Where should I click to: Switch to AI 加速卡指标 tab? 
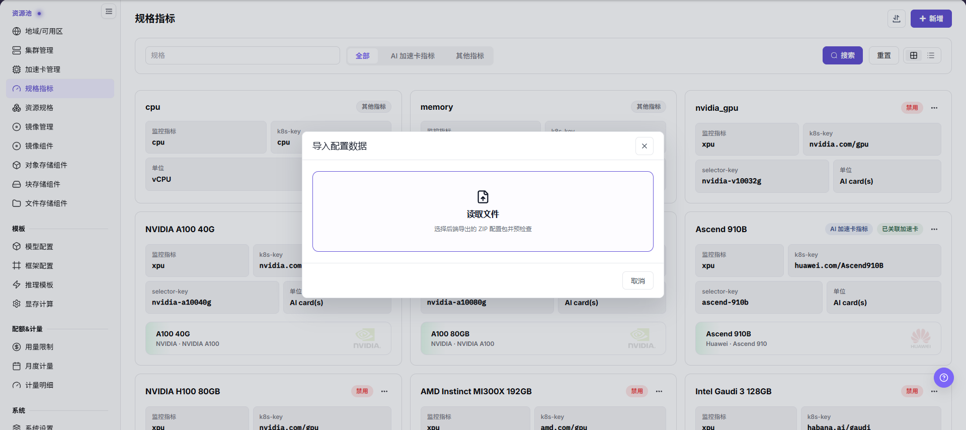[413, 56]
